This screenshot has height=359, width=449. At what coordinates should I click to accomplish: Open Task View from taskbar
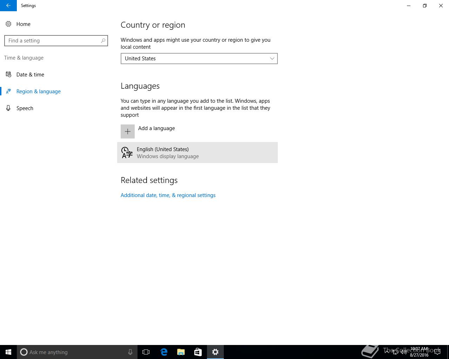tap(146, 352)
